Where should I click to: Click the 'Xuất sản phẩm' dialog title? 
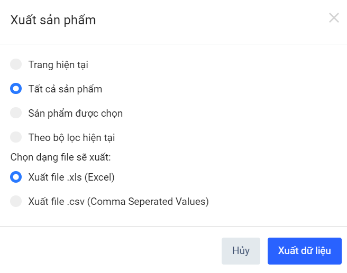tap(53, 21)
